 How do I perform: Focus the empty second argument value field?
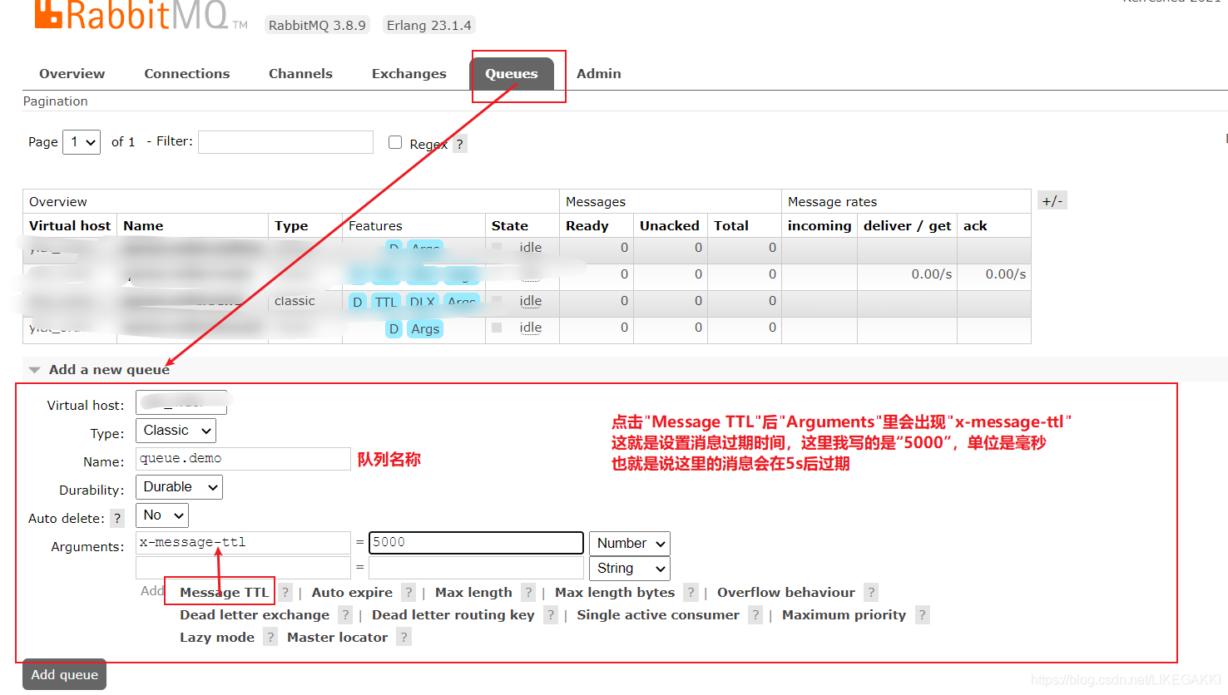pos(476,568)
